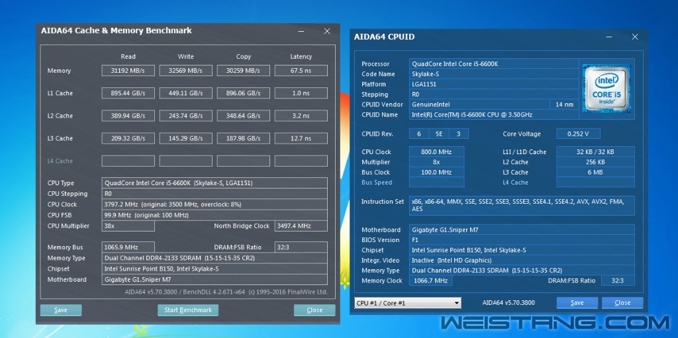
Task: Click L2 Cache value 256 KB
Action: pos(595,162)
